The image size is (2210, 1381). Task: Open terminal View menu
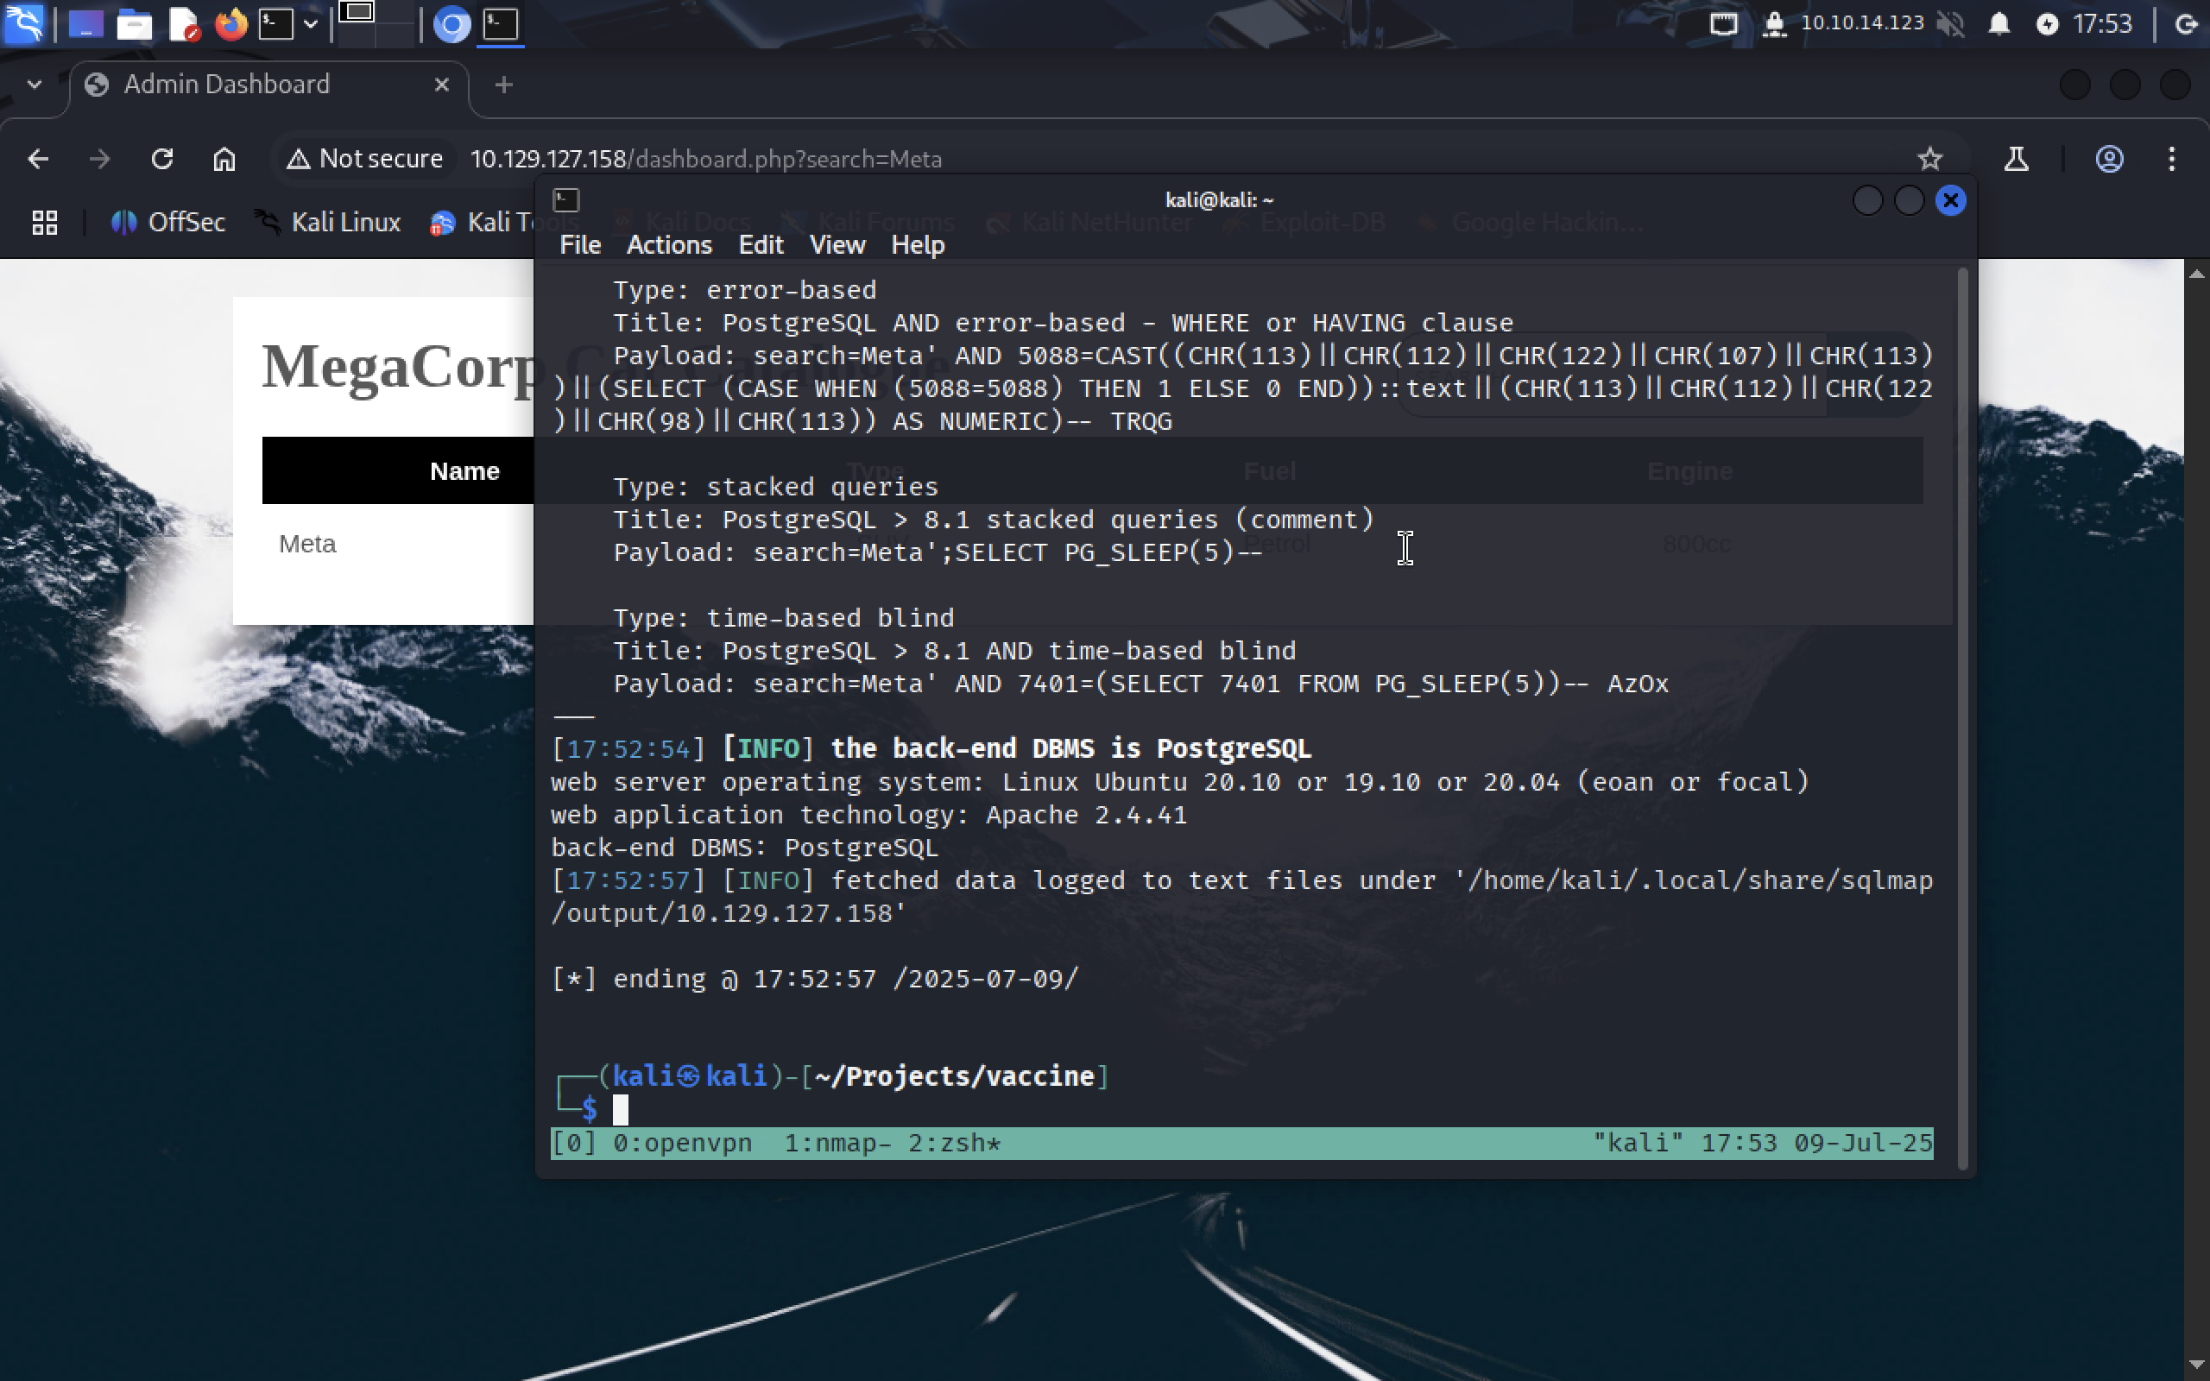tap(837, 245)
